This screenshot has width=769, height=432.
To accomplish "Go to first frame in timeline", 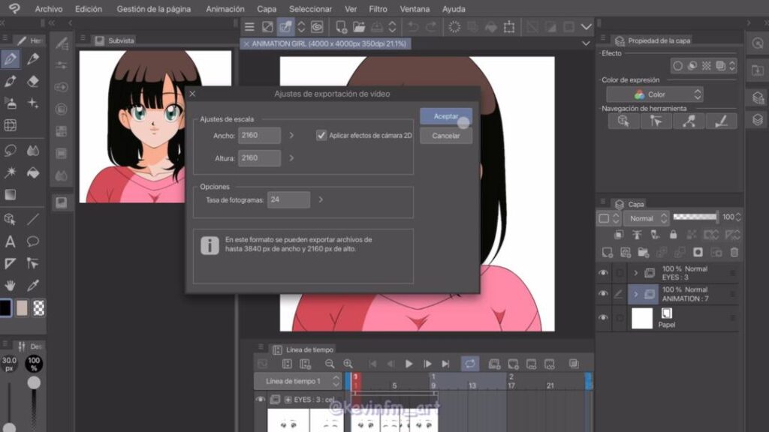I will tap(372, 364).
